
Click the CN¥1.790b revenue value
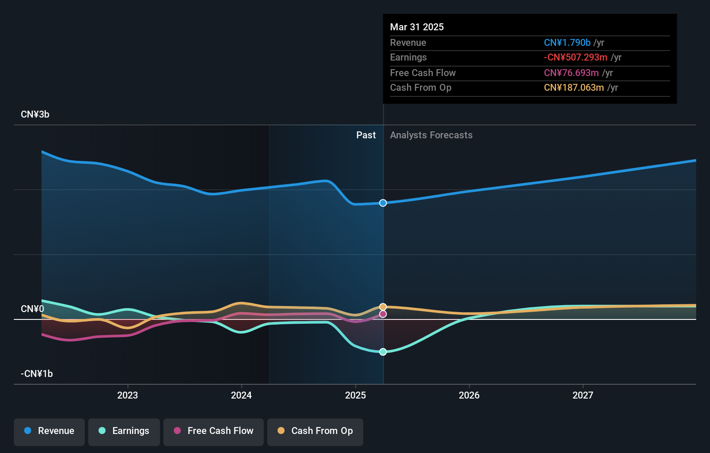point(567,43)
